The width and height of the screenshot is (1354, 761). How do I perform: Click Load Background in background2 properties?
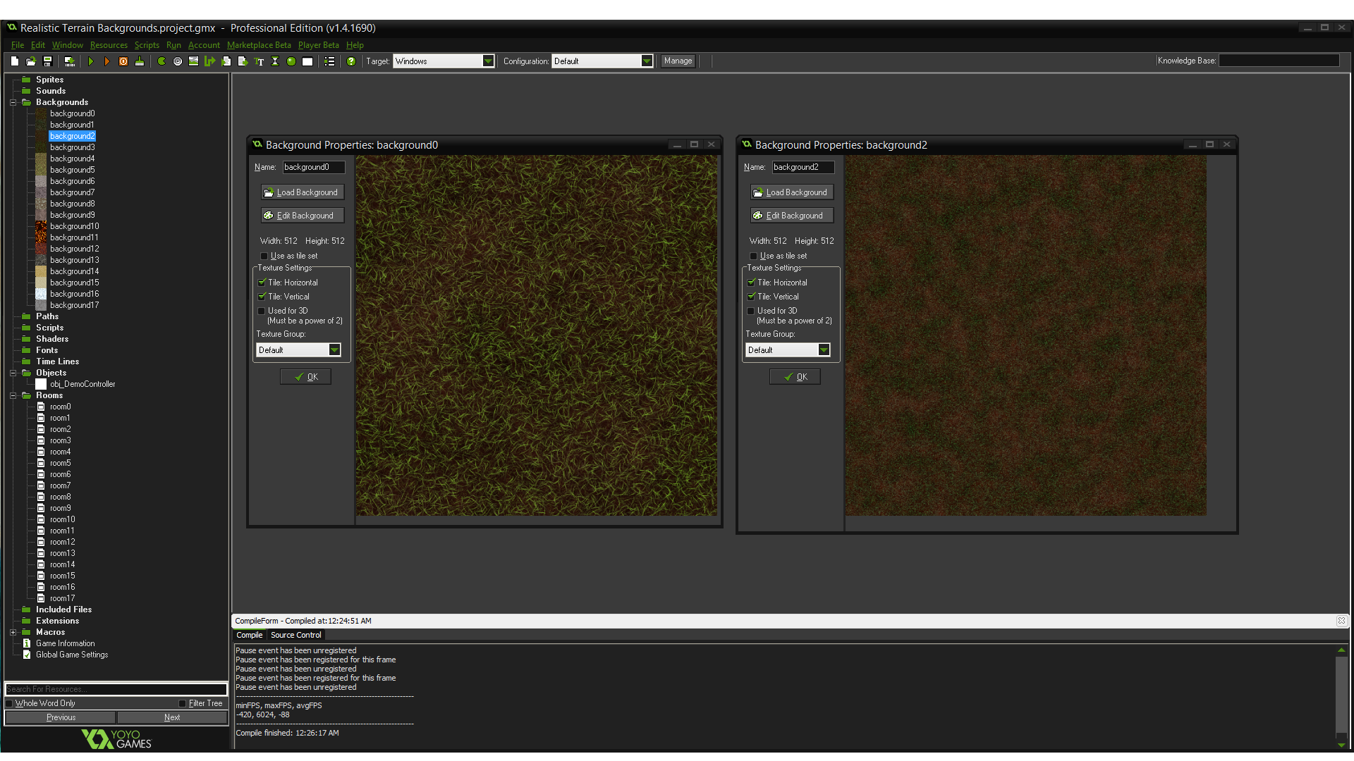coord(791,192)
